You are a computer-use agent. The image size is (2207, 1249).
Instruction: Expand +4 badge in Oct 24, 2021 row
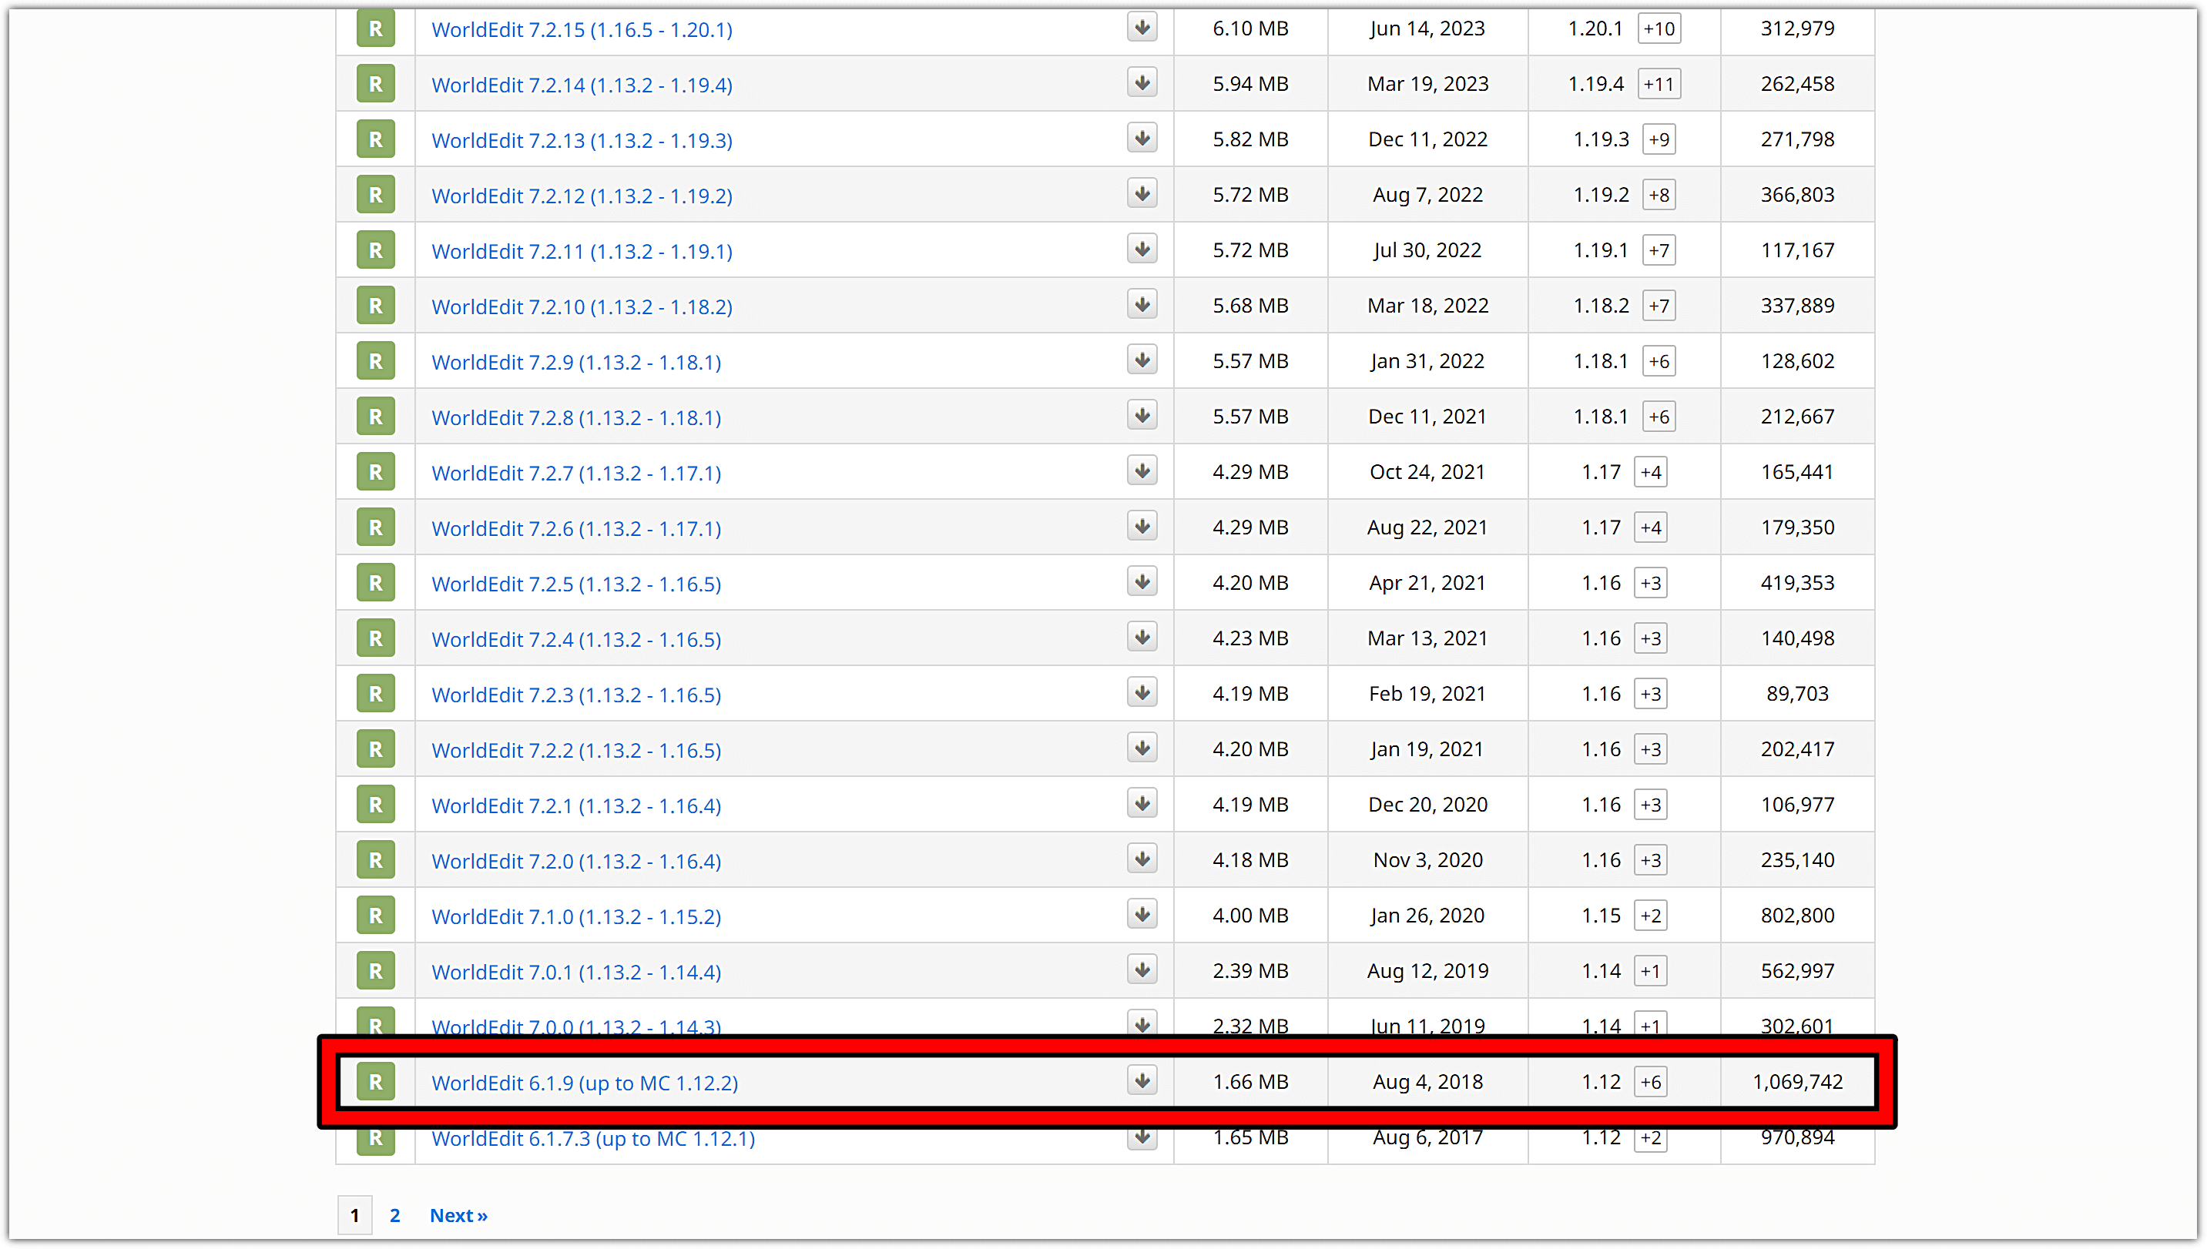pyautogui.click(x=1650, y=472)
